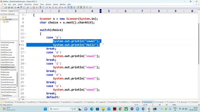The height and width of the screenshot is (112, 200).
Task: Open File Explorer from taskbar
Action: pyautogui.click(x=103, y=109)
